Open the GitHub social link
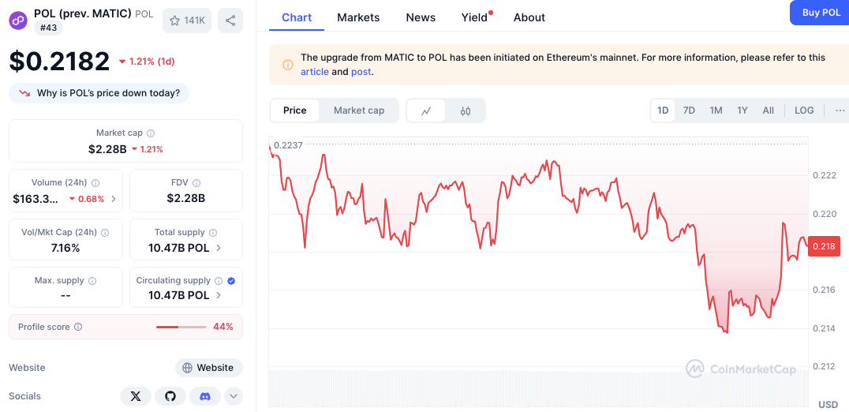The height and width of the screenshot is (412, 849). tap(170, 396)
